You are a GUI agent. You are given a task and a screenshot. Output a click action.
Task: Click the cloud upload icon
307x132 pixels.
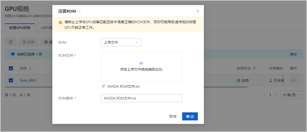(141, 63)
